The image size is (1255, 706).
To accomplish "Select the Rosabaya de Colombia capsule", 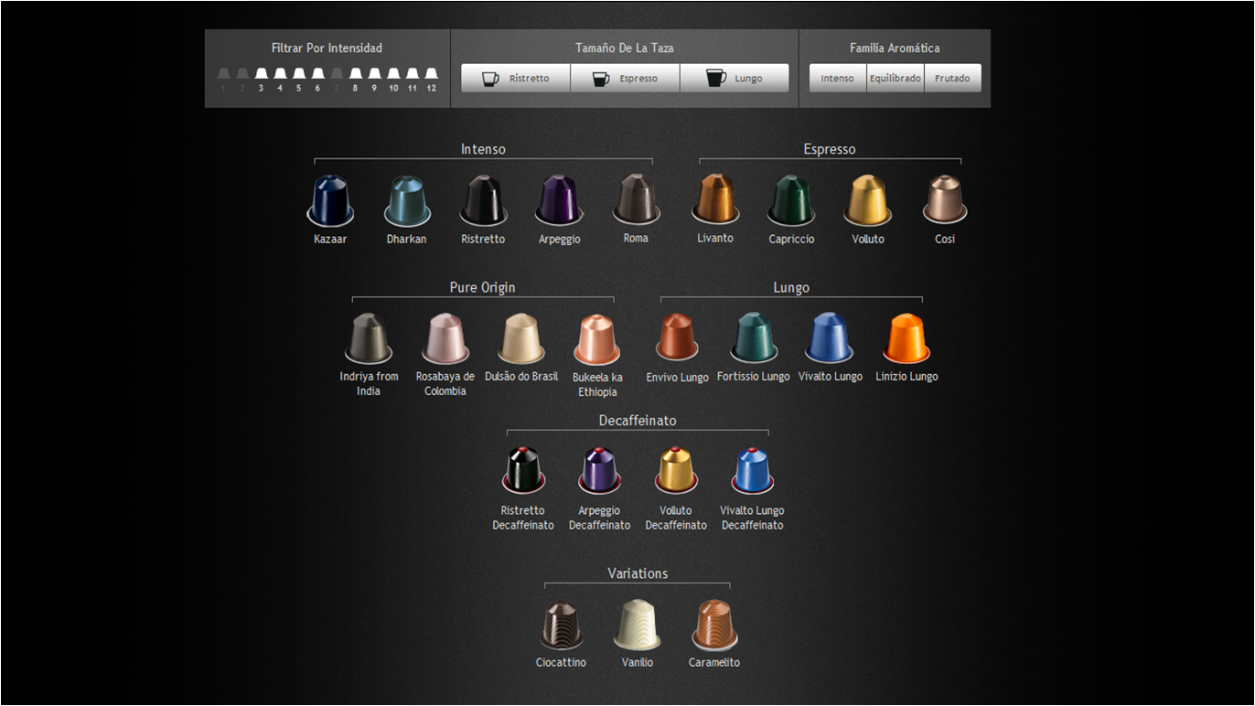I will click(445, 338).
